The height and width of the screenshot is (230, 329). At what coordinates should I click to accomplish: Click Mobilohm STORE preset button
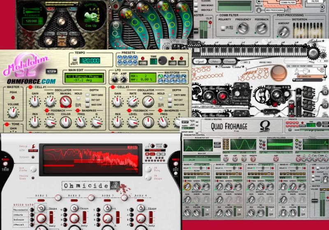143,62
